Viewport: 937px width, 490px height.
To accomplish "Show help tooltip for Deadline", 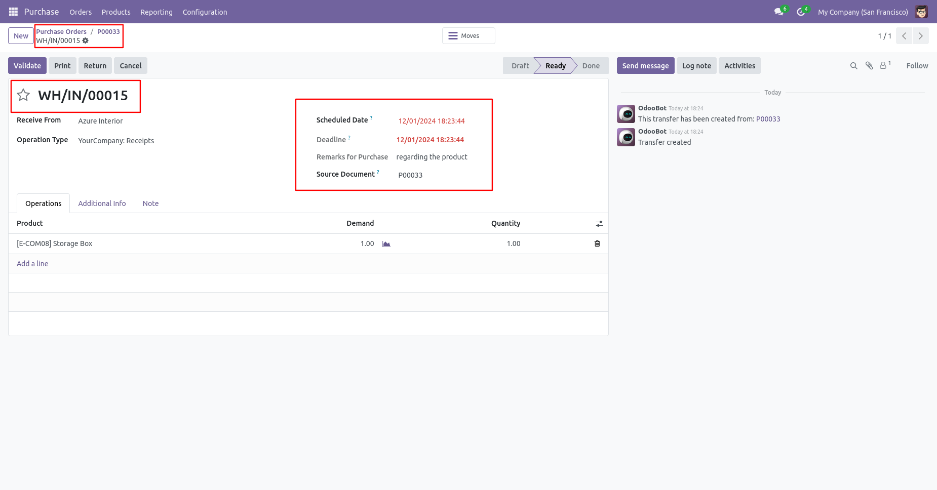I will coord(349,137).
